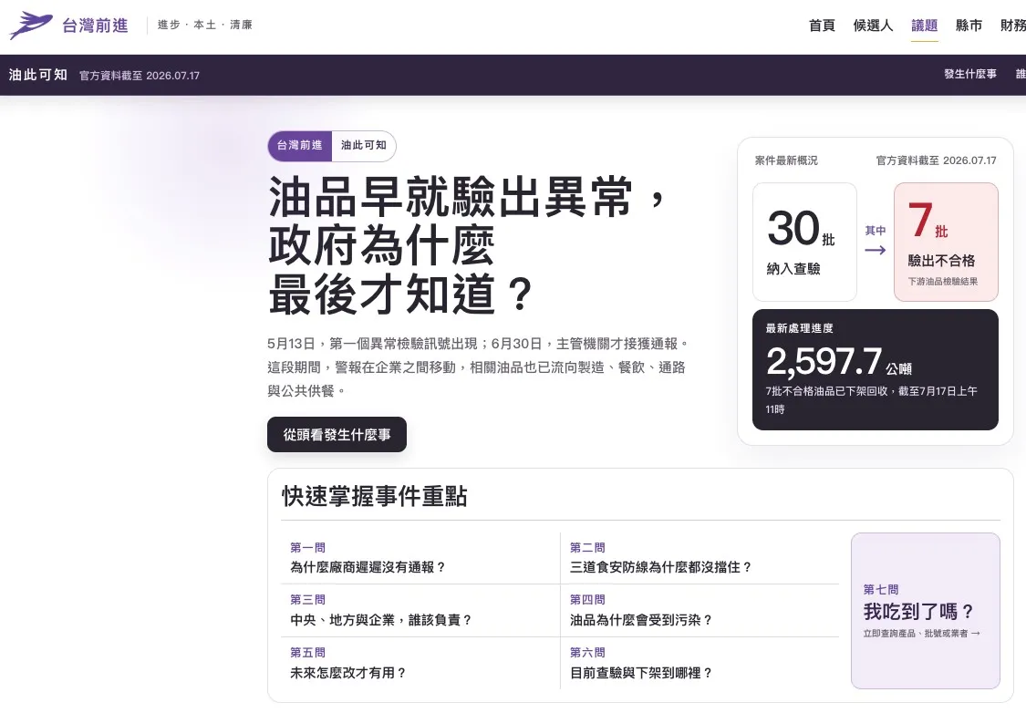This screenshot has height=713, width=1026.
Task: Click the 案件最新概況 label
Action: (786, 160)
